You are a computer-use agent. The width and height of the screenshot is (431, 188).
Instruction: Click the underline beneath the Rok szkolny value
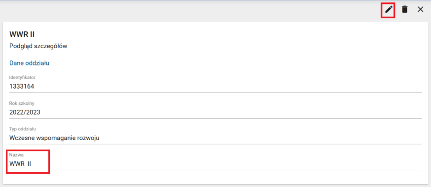click(215, 118)
